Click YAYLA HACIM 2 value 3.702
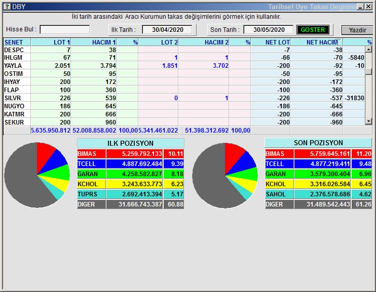 coord(220,66)
